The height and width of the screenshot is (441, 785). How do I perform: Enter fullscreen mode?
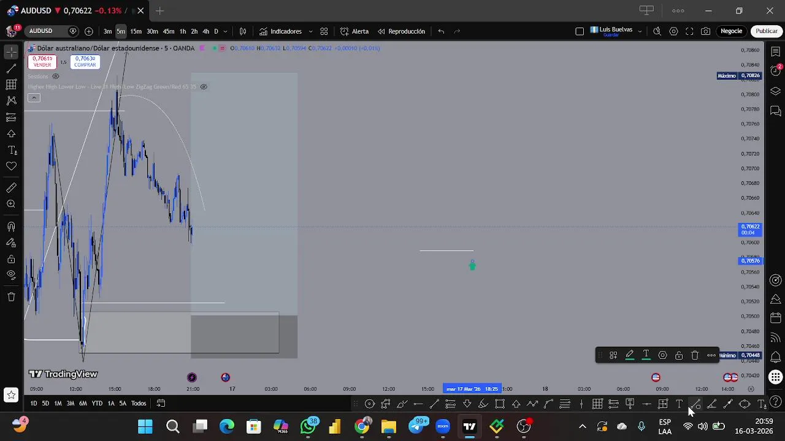(689, 31)
